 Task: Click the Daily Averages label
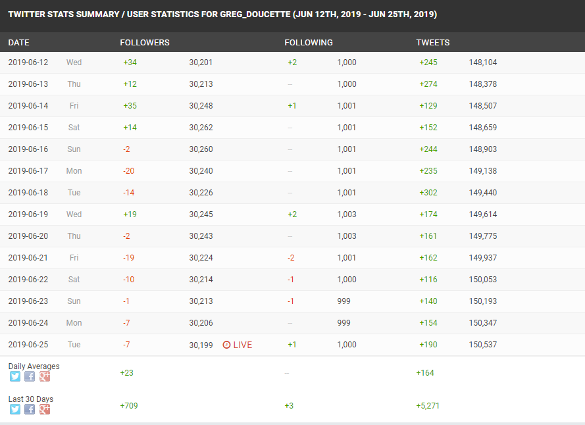click(x=34, y=366)
